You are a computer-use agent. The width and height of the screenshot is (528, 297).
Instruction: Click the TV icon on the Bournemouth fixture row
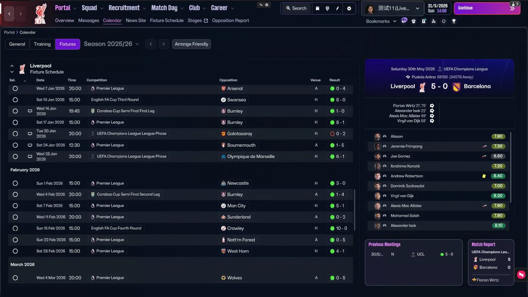point(30,145)
